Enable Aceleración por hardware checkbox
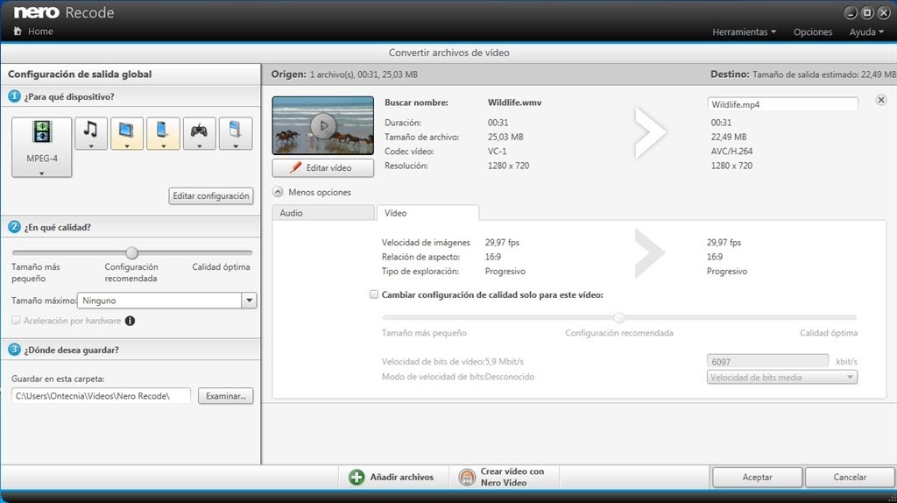 tap(16, 321)
